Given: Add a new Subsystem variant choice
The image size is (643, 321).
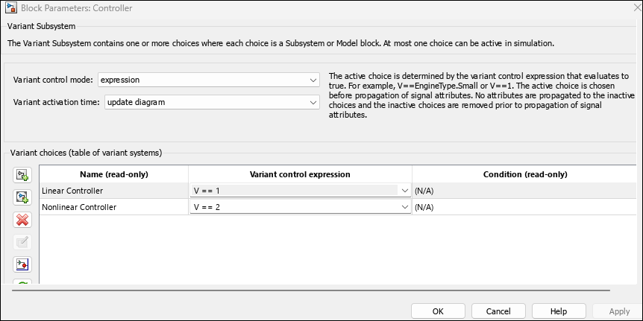Looking at the screenshot, I should tap(22, 176).
